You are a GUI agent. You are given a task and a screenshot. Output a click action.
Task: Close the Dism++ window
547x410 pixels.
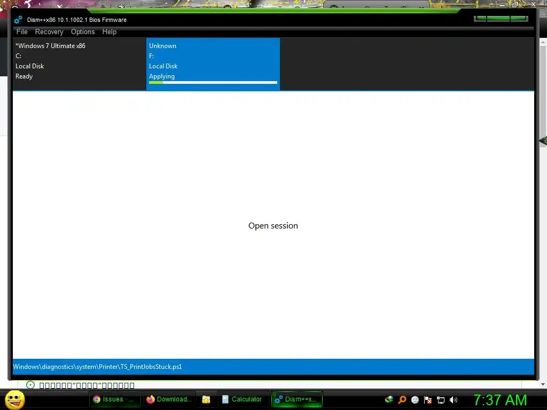click(519, 19)
